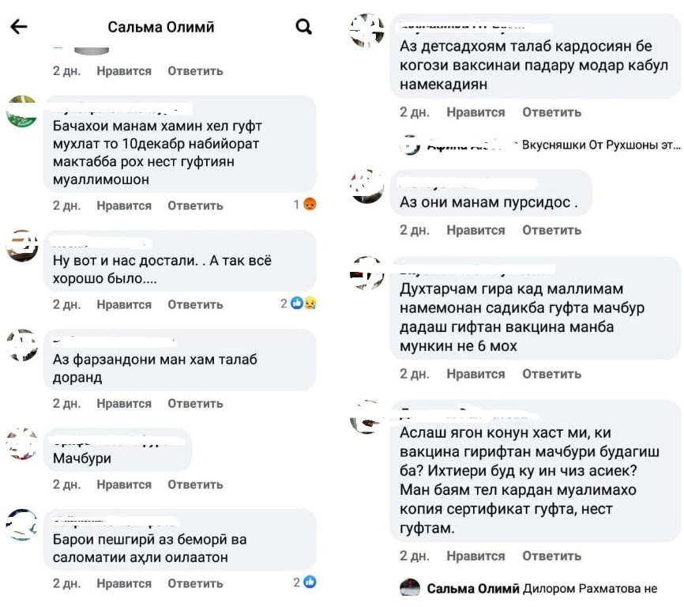Click '2 дн.' timestamp under 'Аз детсадхоям' comment
Image resolution: width=684 pixels, height=607 pixels.
pos(414,112)
